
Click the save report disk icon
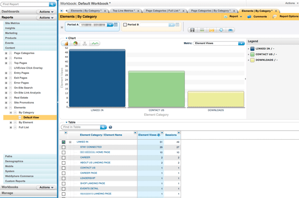[x=192, y=30]
